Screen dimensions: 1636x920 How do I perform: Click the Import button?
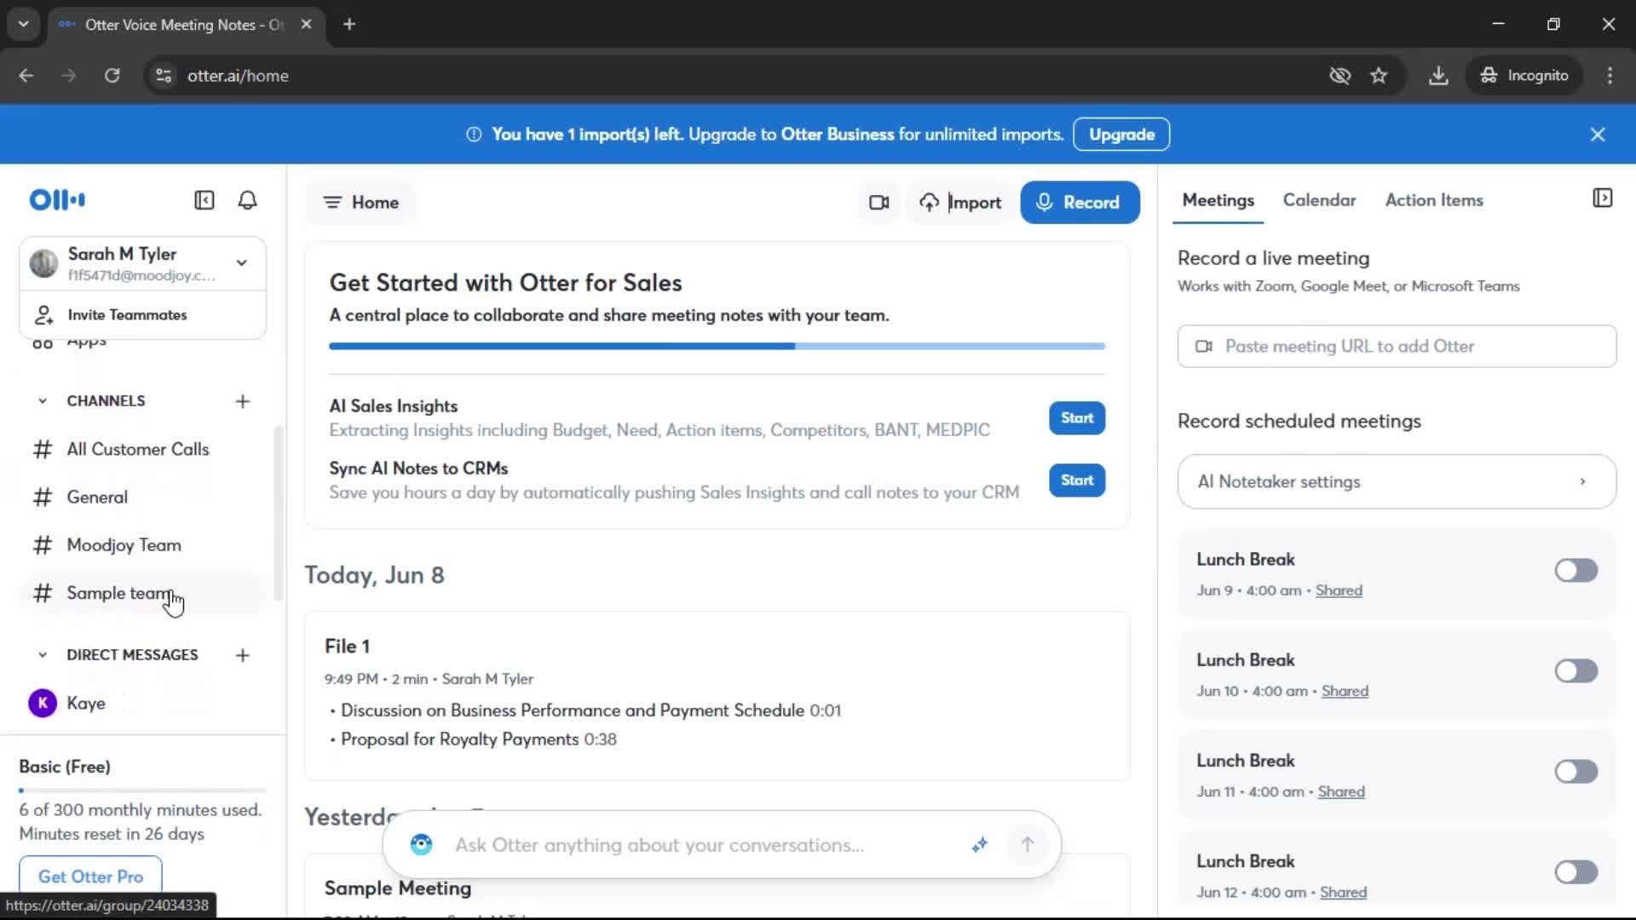[x=960, y=203]
